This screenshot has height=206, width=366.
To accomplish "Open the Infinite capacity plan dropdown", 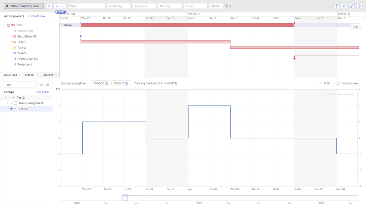I will pyautogui.click(x=24, y=6).
